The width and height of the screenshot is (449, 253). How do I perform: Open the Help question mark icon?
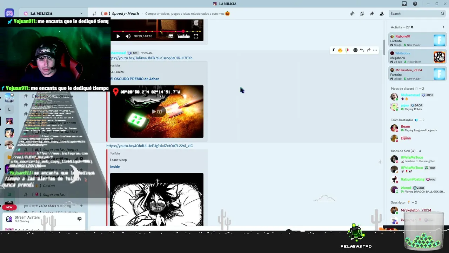click(415, 4)
